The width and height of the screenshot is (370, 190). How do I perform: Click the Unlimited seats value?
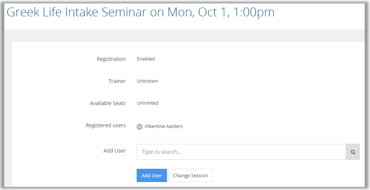tap(148, 103)
